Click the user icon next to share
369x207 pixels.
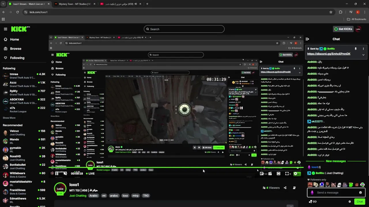pos(294,188)
